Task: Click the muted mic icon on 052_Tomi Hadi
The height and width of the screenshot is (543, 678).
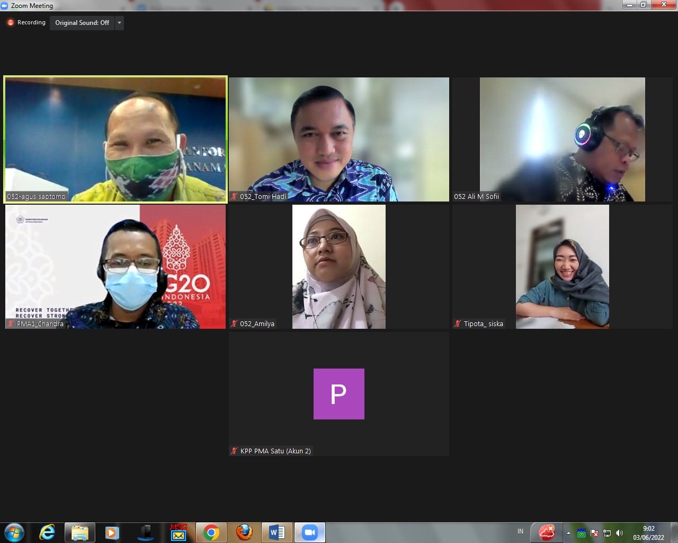Action: click(x=234, y=197)
